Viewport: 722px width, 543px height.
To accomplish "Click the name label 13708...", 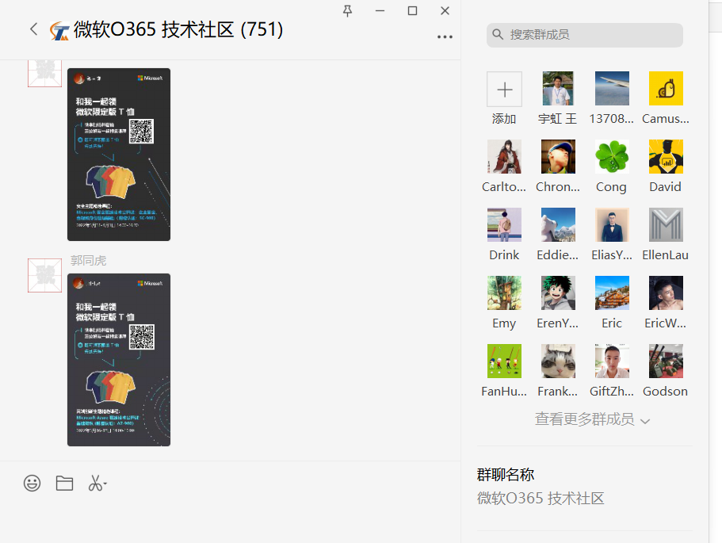I will point(612,119).
